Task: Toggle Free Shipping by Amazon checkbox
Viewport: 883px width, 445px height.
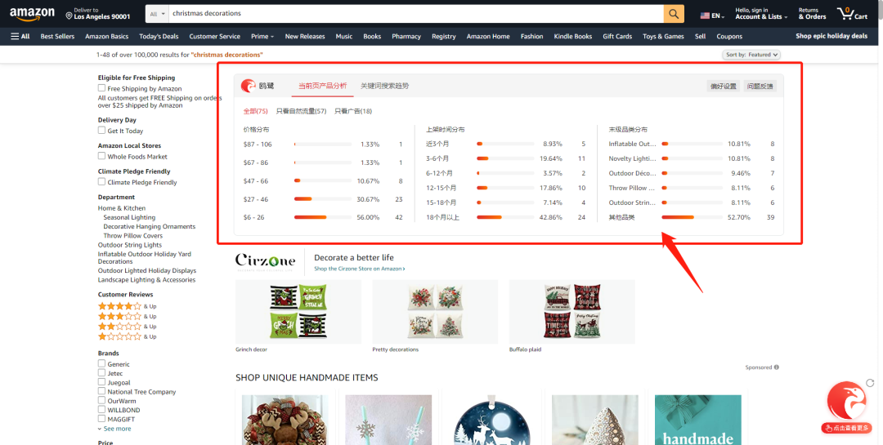Action: pos(101,88)
